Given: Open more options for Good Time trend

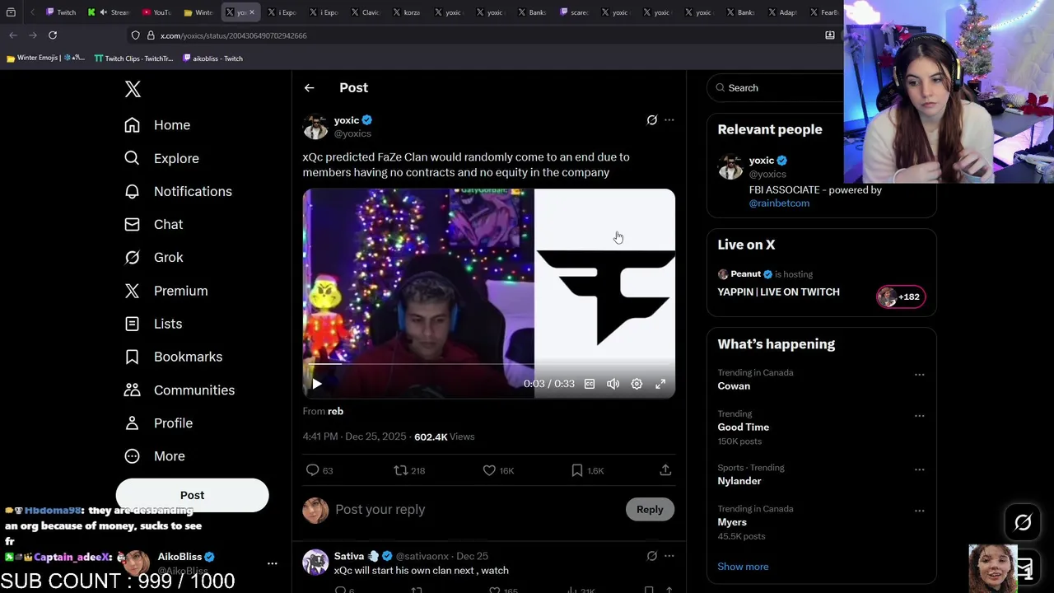Looking at the screenshot, I should point(919,415).
